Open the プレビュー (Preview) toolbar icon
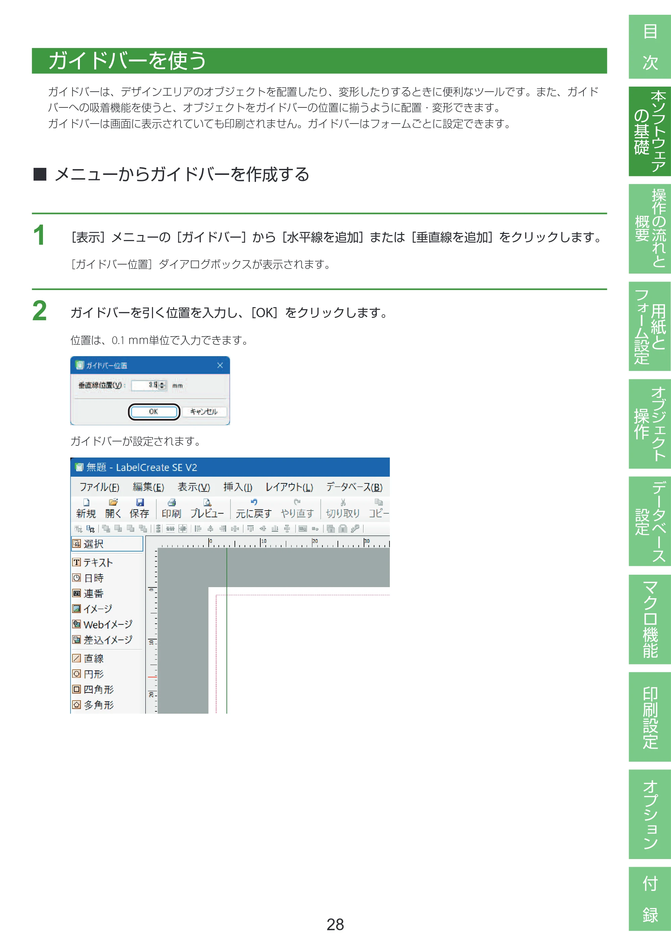This screenshot has width=671, height=950. point(207,509)
